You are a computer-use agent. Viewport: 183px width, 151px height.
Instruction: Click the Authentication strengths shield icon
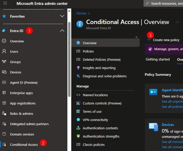point(78,136)
